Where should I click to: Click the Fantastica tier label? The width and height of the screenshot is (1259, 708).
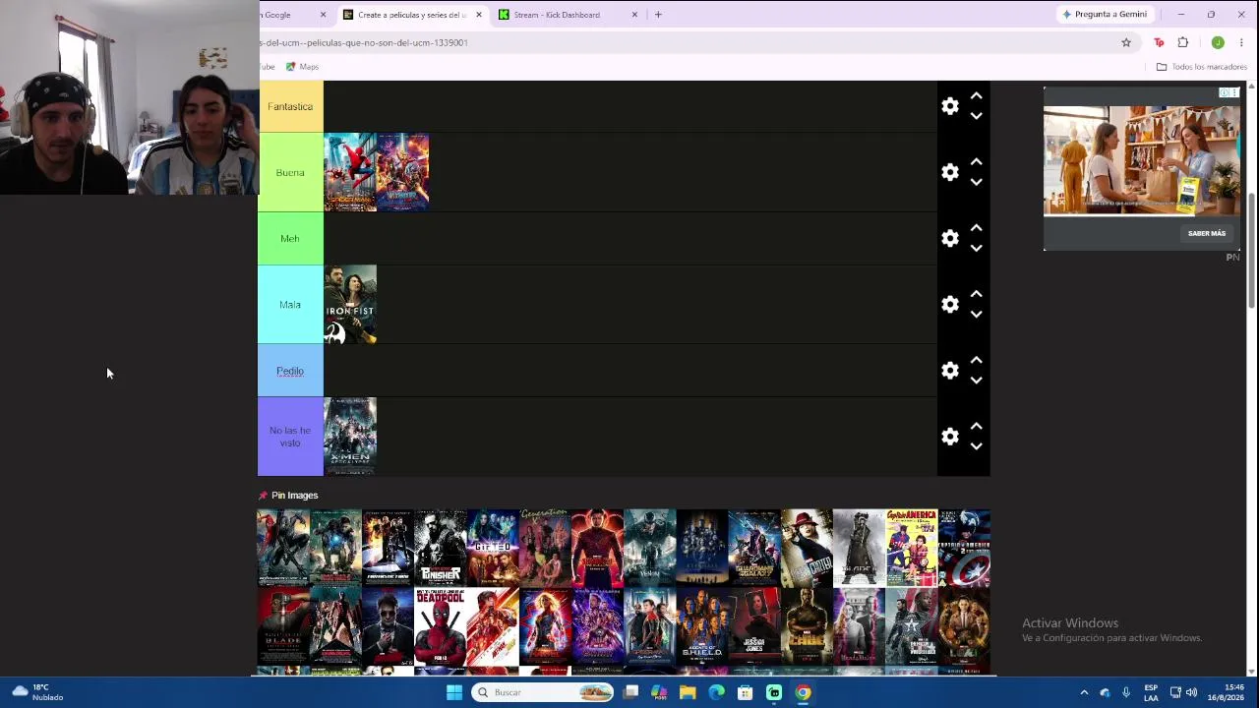pos(290,106)
